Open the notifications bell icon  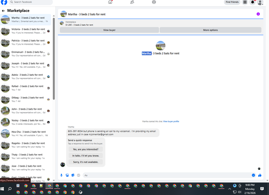[252, 2]
